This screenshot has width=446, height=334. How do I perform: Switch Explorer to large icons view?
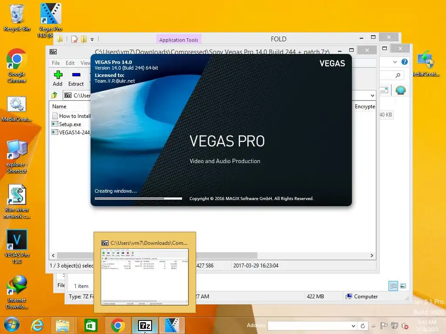click(403, 286)
